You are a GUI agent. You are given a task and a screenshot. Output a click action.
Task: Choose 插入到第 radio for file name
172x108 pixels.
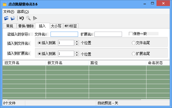[x=39, y=43]
